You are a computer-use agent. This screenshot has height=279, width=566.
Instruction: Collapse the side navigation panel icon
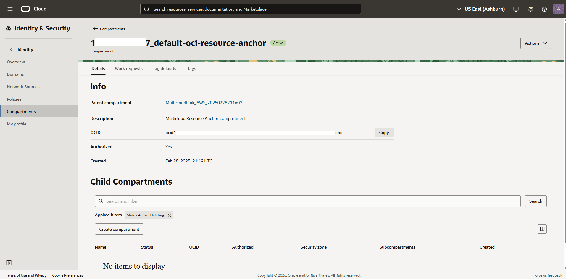click(x=9, y=263)
